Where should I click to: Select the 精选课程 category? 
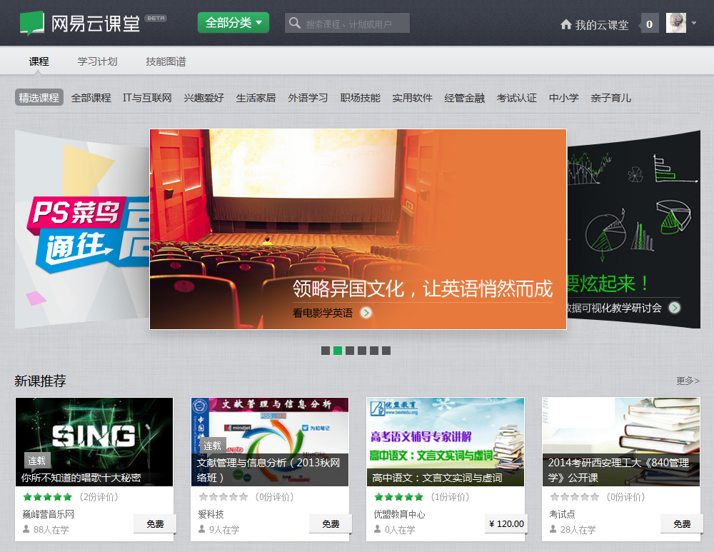point(39,97)
